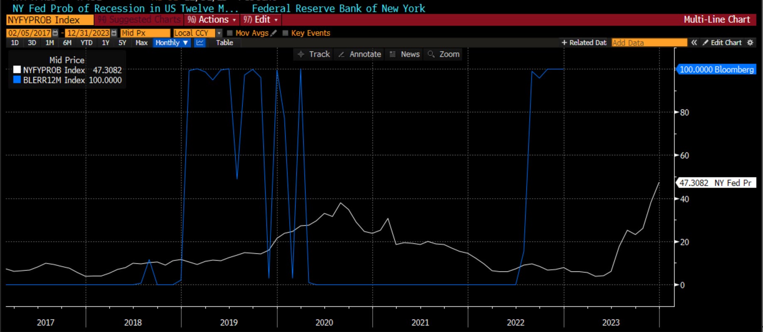The width and height of the screenshot is (763, 332).
Task: Switch to Table view
Action: pyautogui.click(x=224, y=42)
